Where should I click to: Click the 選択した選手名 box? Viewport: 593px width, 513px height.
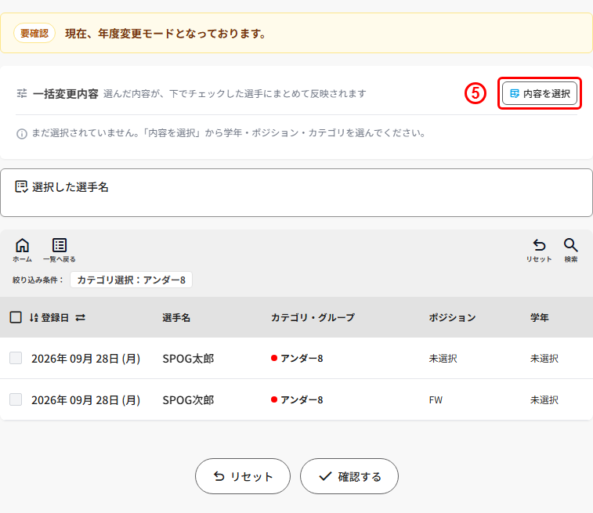tap(296, 193)
